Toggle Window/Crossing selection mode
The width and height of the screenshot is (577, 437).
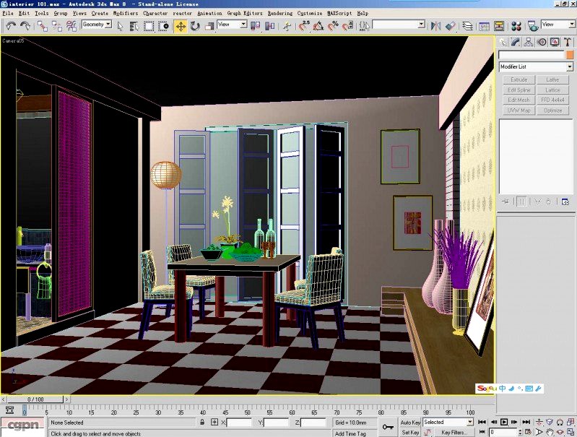tap(163, 26)
